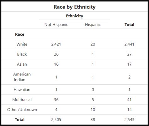
Task: Select the Ethnicity column group header
Action: point(74,16)
